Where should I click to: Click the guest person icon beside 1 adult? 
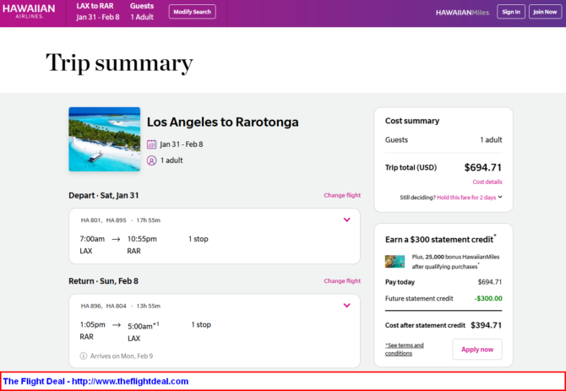pos(152,160)
